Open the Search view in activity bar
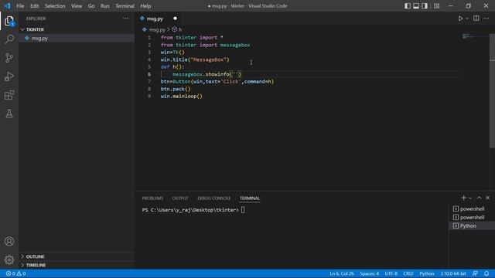Image resolution: width=495 pixels, height=278 pixels. pos(9,39)
